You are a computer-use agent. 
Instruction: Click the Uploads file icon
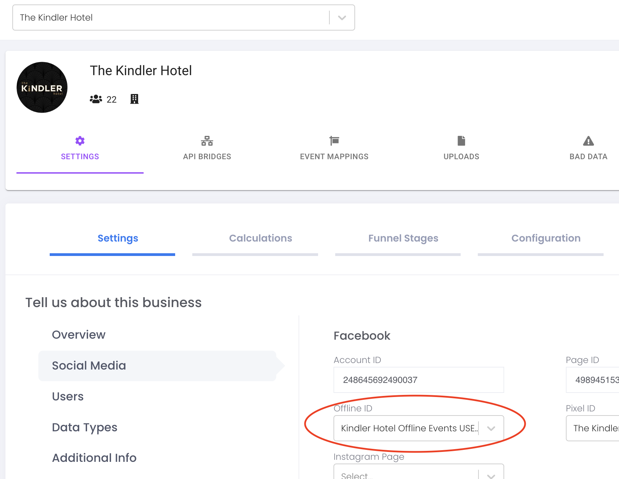pos(461,141)
